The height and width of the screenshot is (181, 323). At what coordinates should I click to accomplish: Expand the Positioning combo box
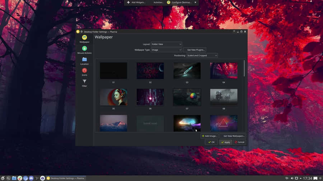pyautogui.click(x=202, y=55)
